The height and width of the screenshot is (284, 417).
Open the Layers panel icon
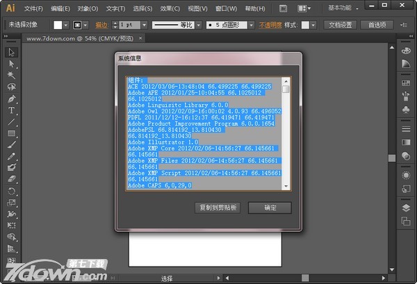(406, 208)
